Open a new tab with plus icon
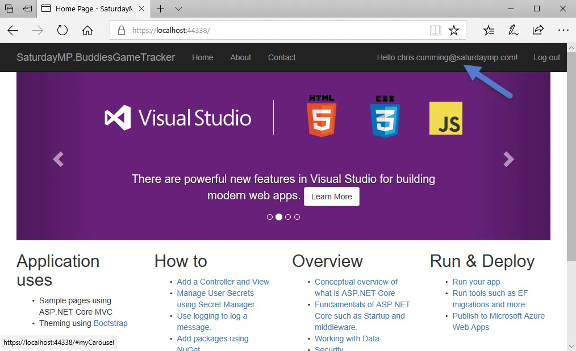 tap(161, 9)
